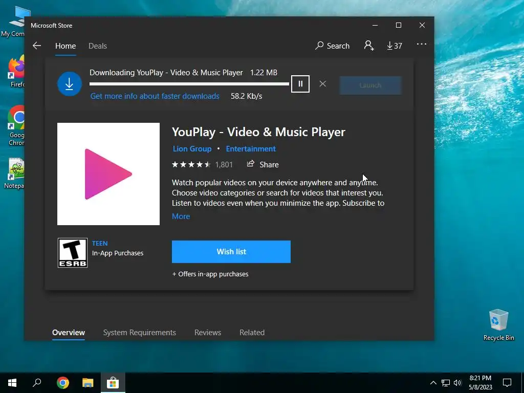Open publisher Lion Group link
The image size is (524, 393).
click(x=192, y=149)
